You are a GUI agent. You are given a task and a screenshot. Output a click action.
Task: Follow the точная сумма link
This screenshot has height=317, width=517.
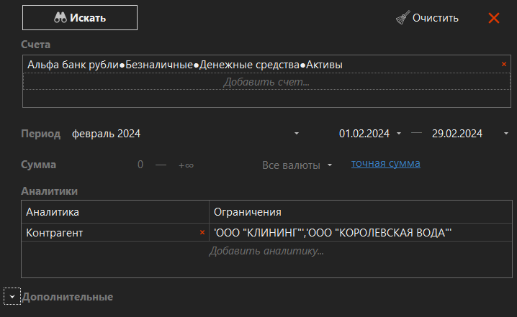[x=385, y=164]
